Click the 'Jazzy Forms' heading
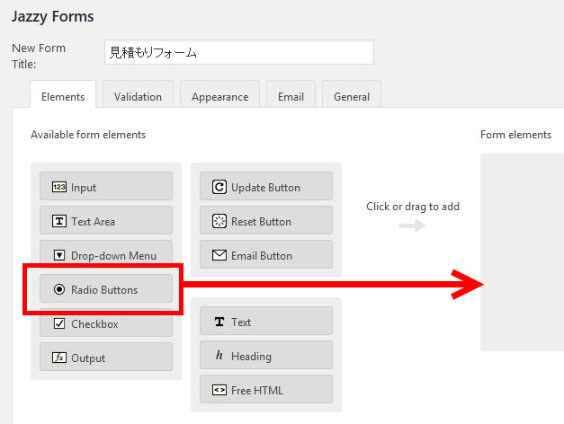 52,16
